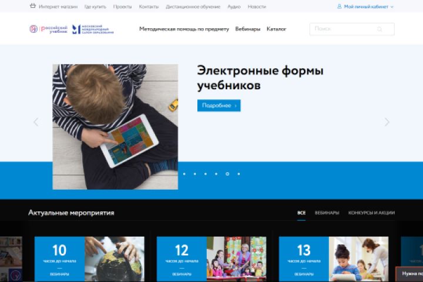
Task: Open the 10 часов до начала webinar card
Action: [59, 259]
